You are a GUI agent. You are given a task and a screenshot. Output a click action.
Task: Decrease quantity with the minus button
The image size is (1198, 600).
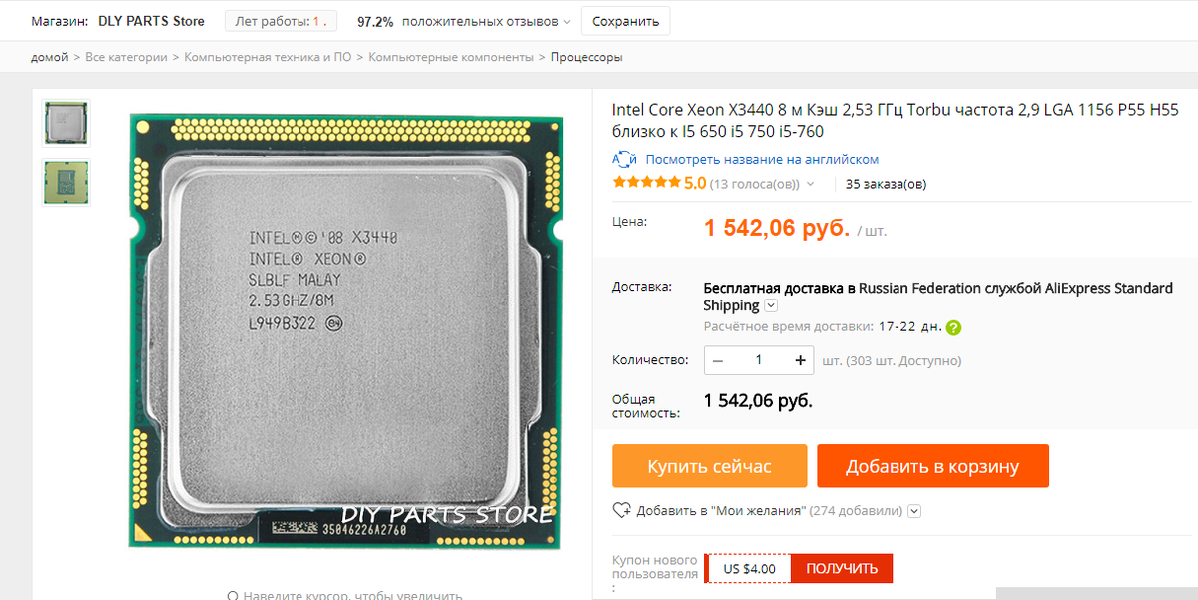(718, 360)
